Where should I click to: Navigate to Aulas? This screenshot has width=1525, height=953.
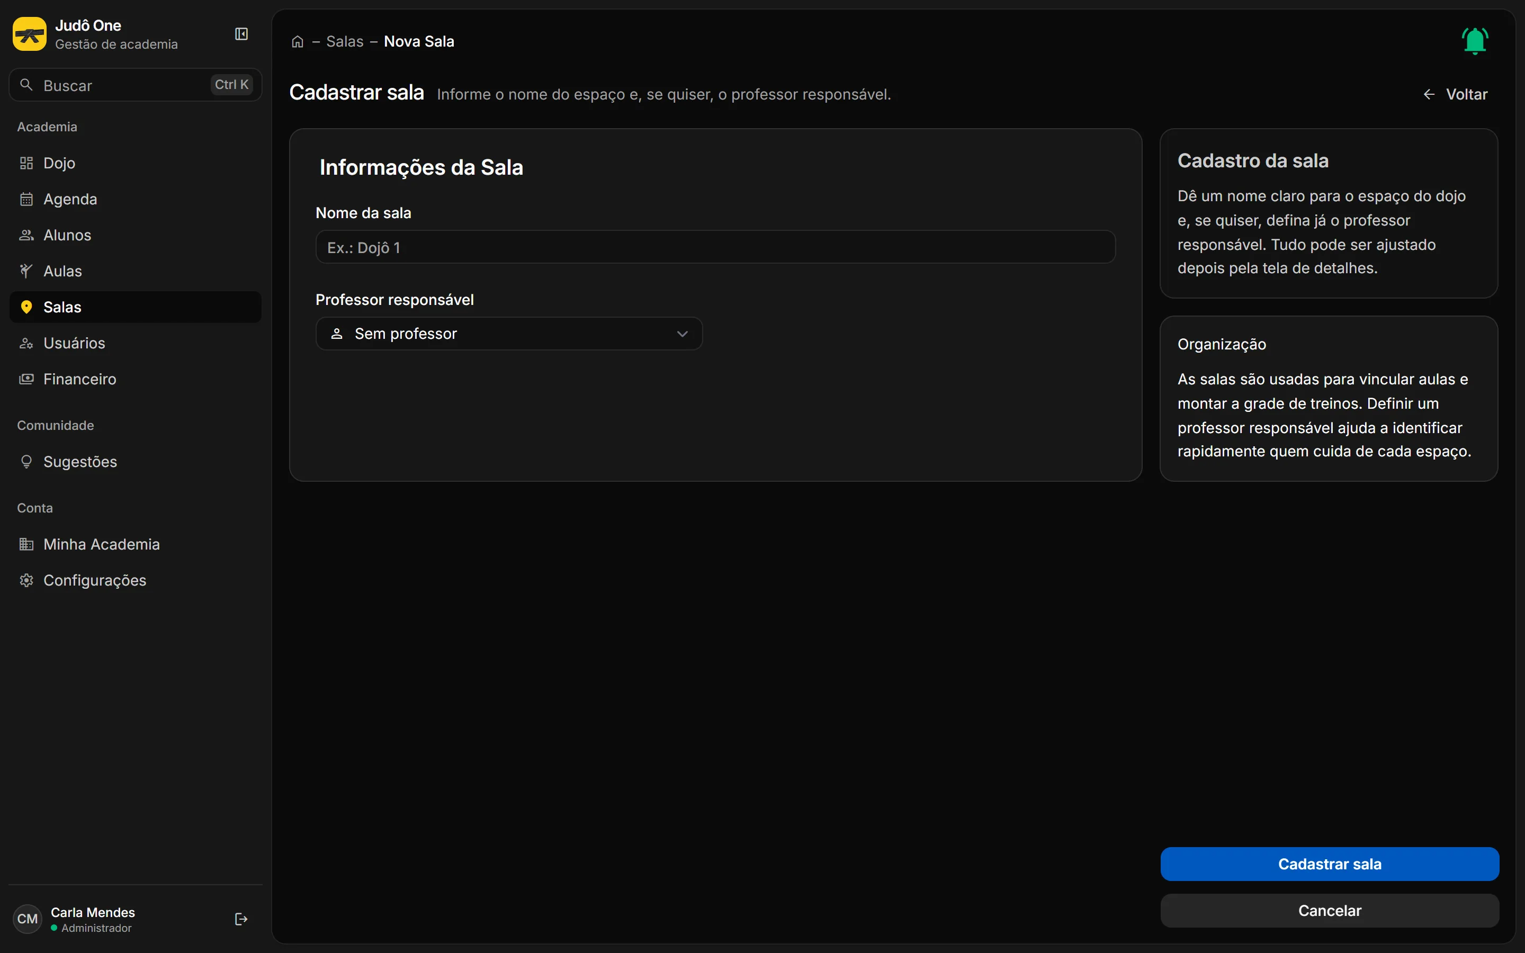click(x=136, y=271)
